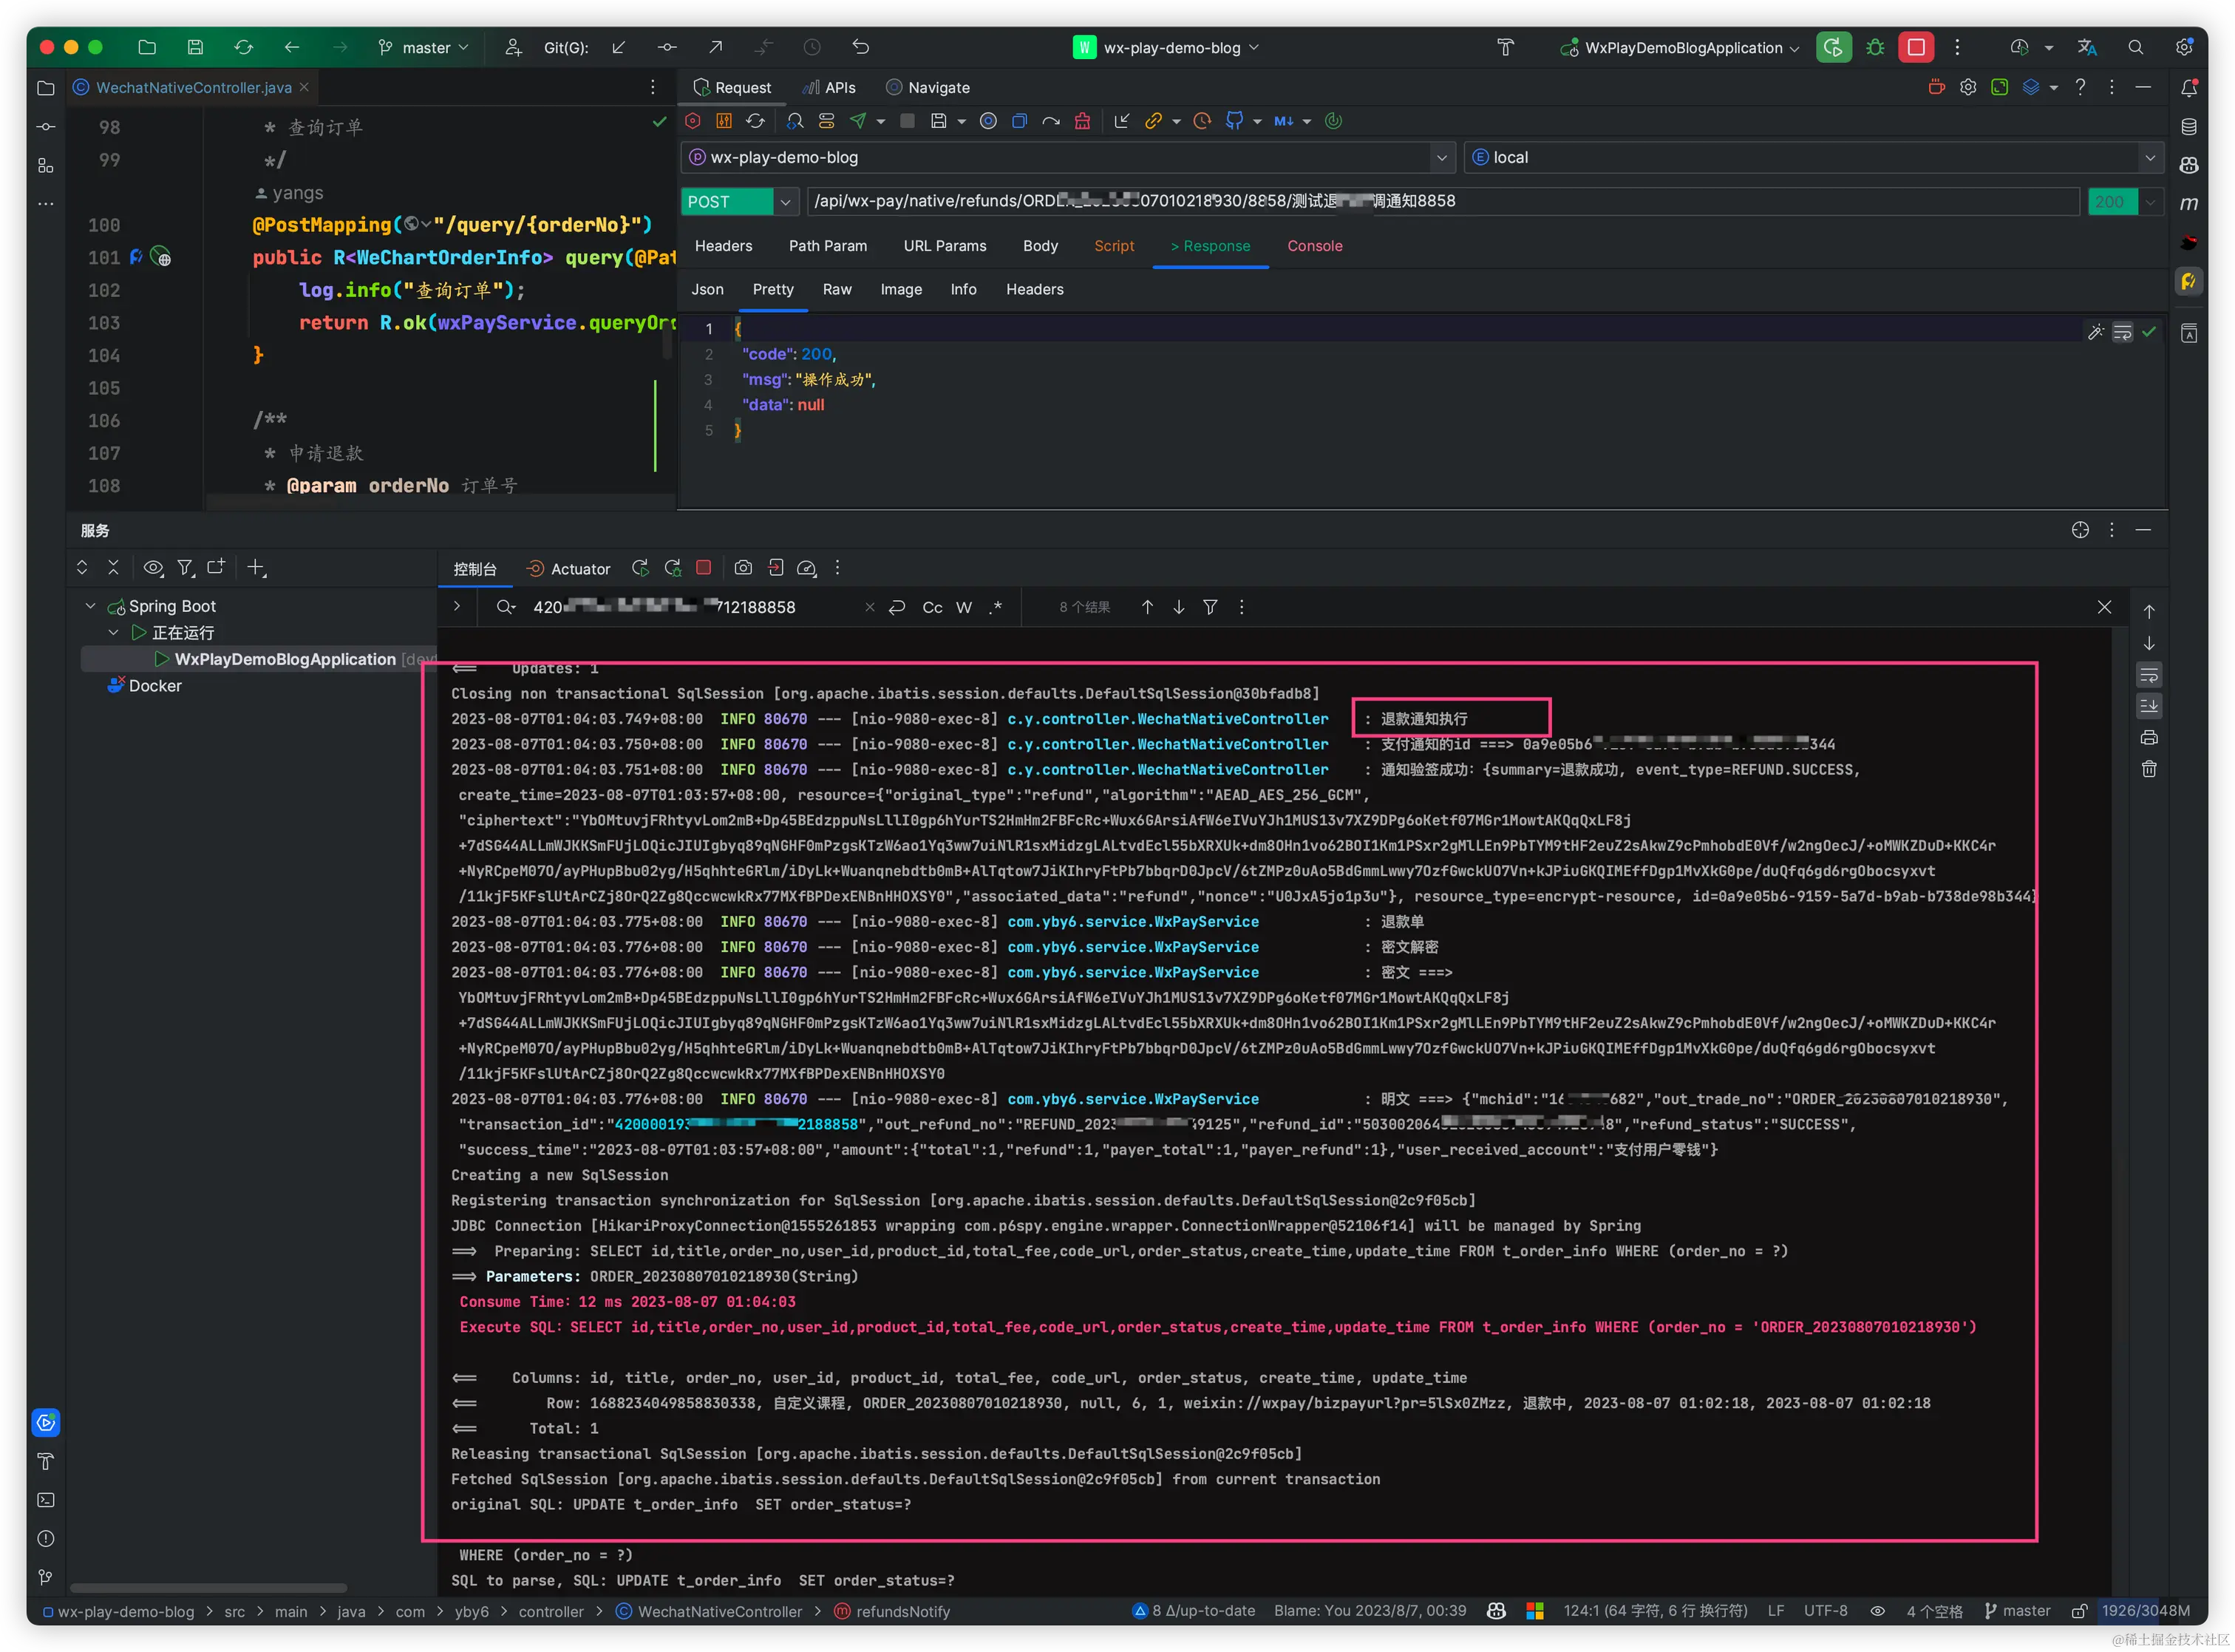Screen dimensions: 2235x1652
Task: Open the Database tool window icon
Action: pyautogui.click(x=2189, y=127)
